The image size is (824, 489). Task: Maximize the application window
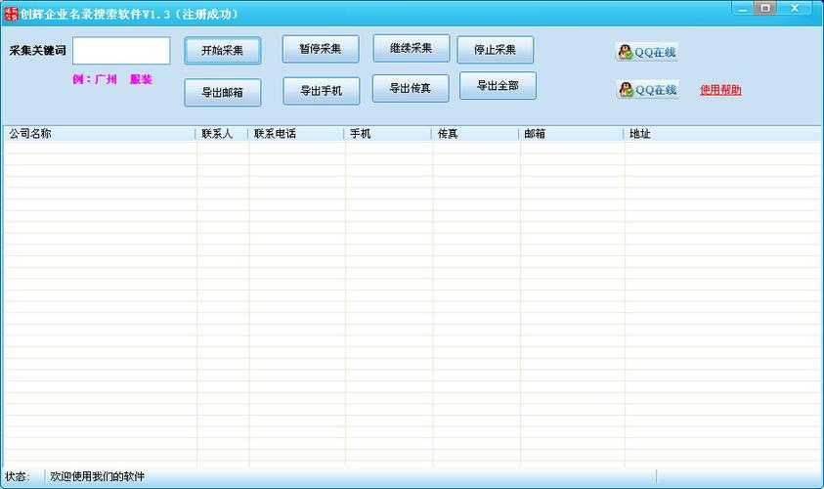click(765, 9)
